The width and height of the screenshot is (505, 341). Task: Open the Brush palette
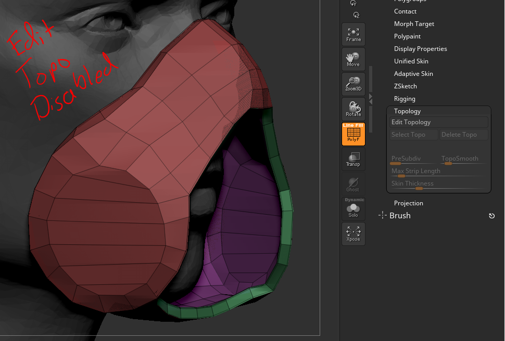400,216
